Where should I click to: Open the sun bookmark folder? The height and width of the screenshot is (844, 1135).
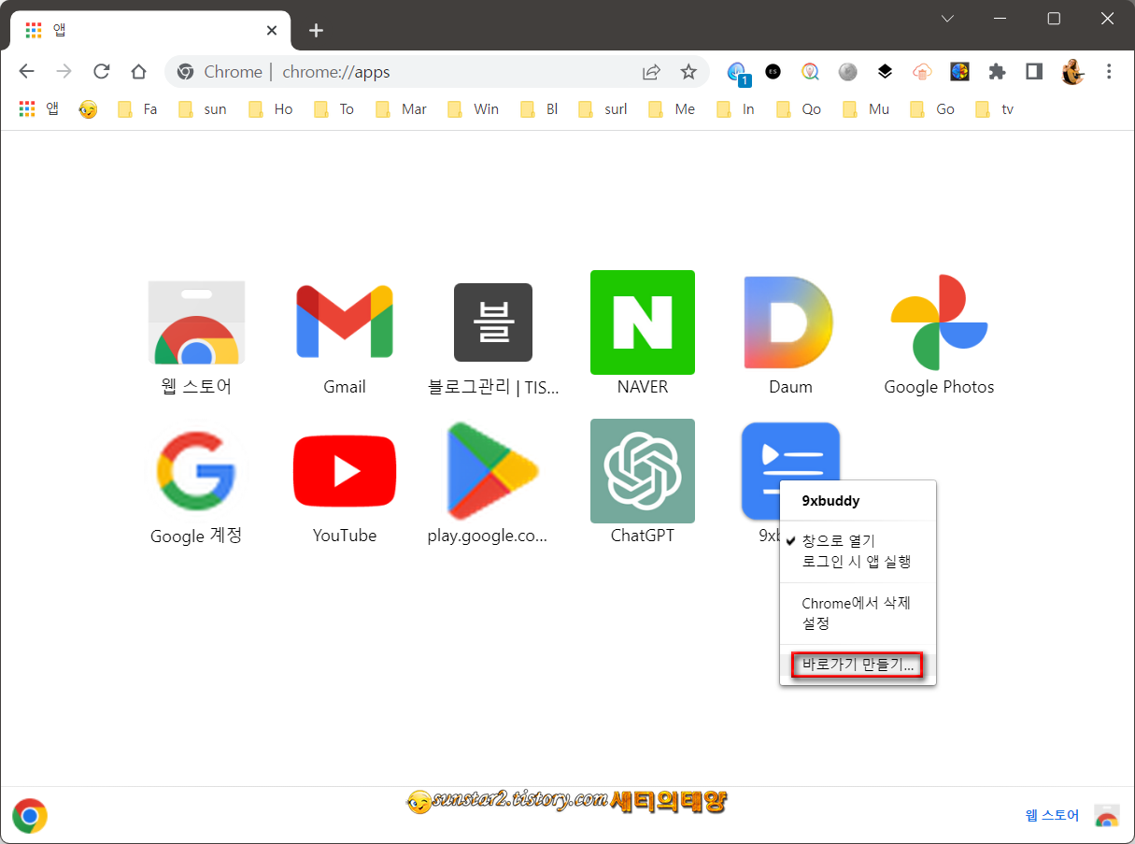tap(203, 109)
